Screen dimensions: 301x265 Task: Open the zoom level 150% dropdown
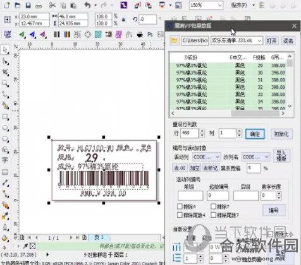(x=219, y=6)
